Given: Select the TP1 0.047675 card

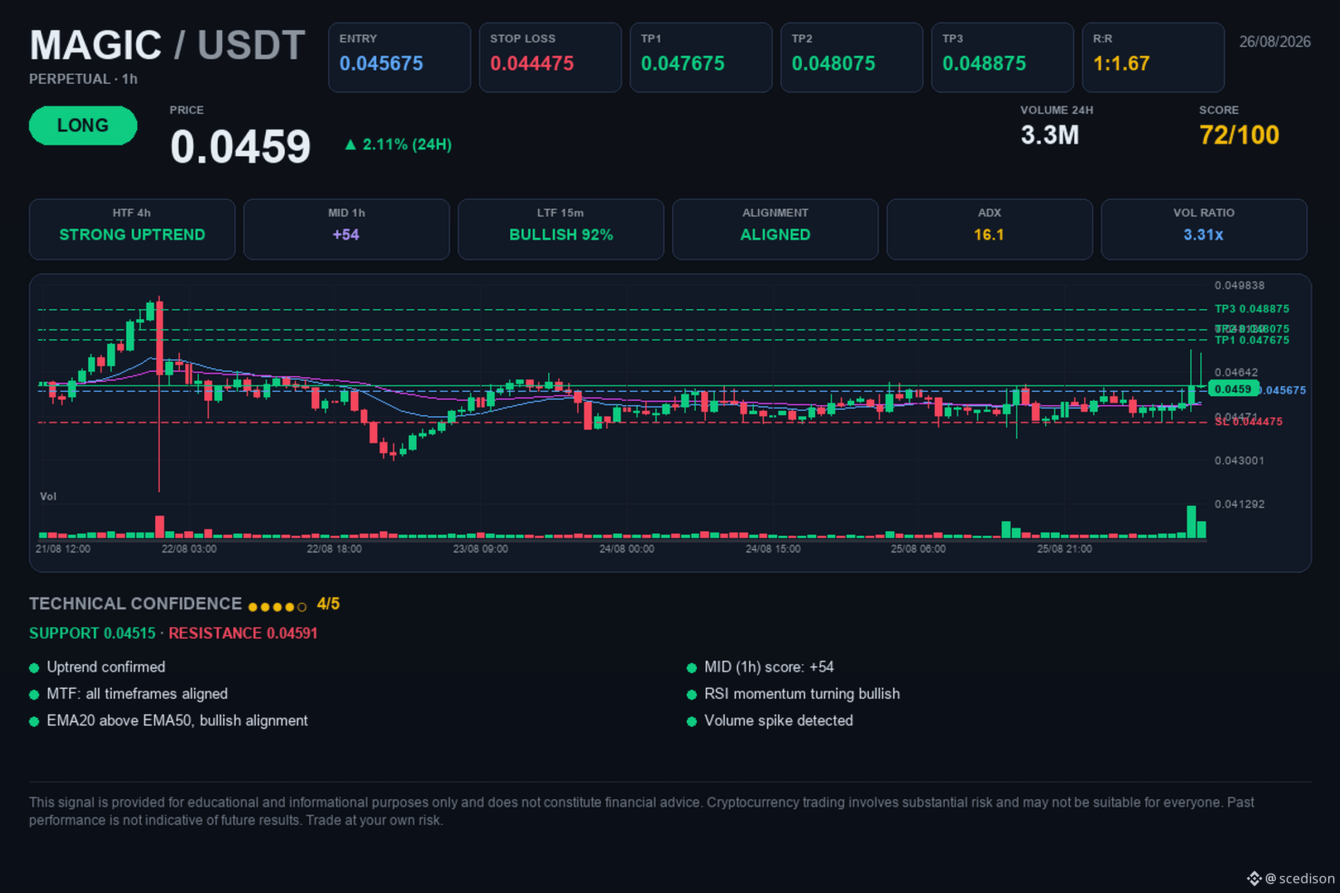Looking at the screenshot, I should click(701, 57).
